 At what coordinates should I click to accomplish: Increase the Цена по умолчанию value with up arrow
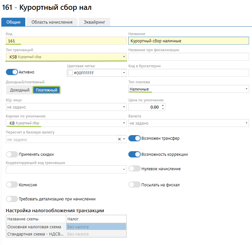coord(163,105)
